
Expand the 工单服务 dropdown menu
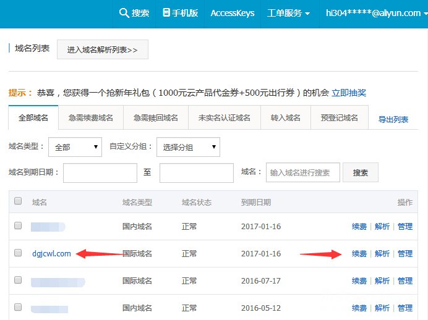(288, 13)
